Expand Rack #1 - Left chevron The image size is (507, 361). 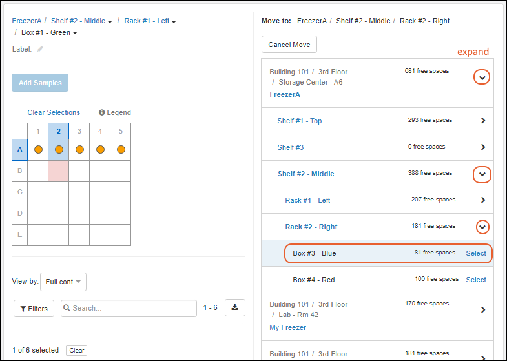(x=482, y=200)
